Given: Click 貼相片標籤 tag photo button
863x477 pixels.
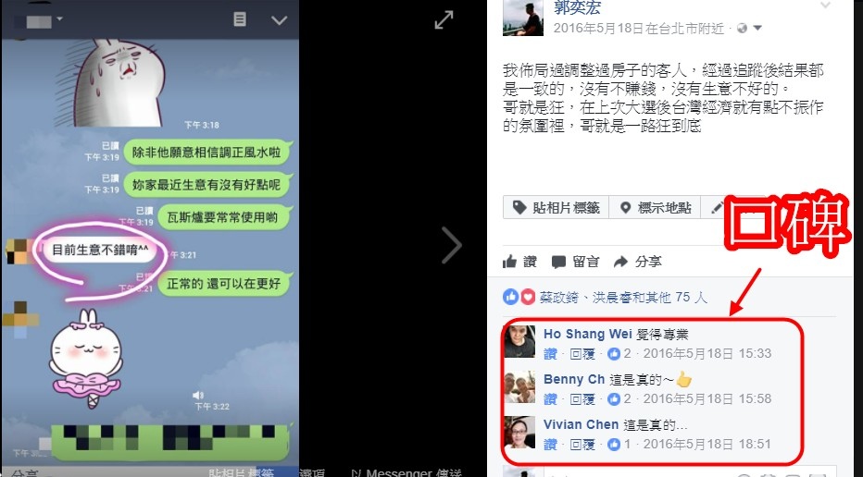Looking at the screenshot, I should point(556,208).
